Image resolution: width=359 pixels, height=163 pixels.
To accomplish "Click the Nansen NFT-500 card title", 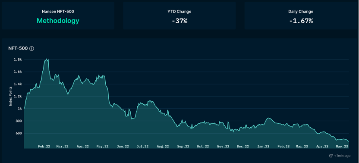I will click(58, 12).
